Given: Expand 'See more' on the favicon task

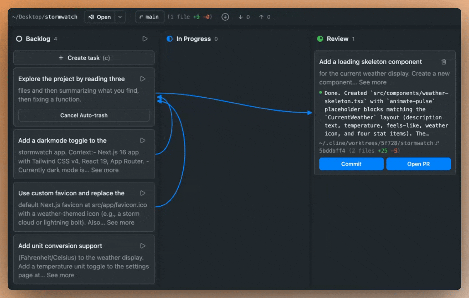Looking at the screenshot, I should pos(121,223).
